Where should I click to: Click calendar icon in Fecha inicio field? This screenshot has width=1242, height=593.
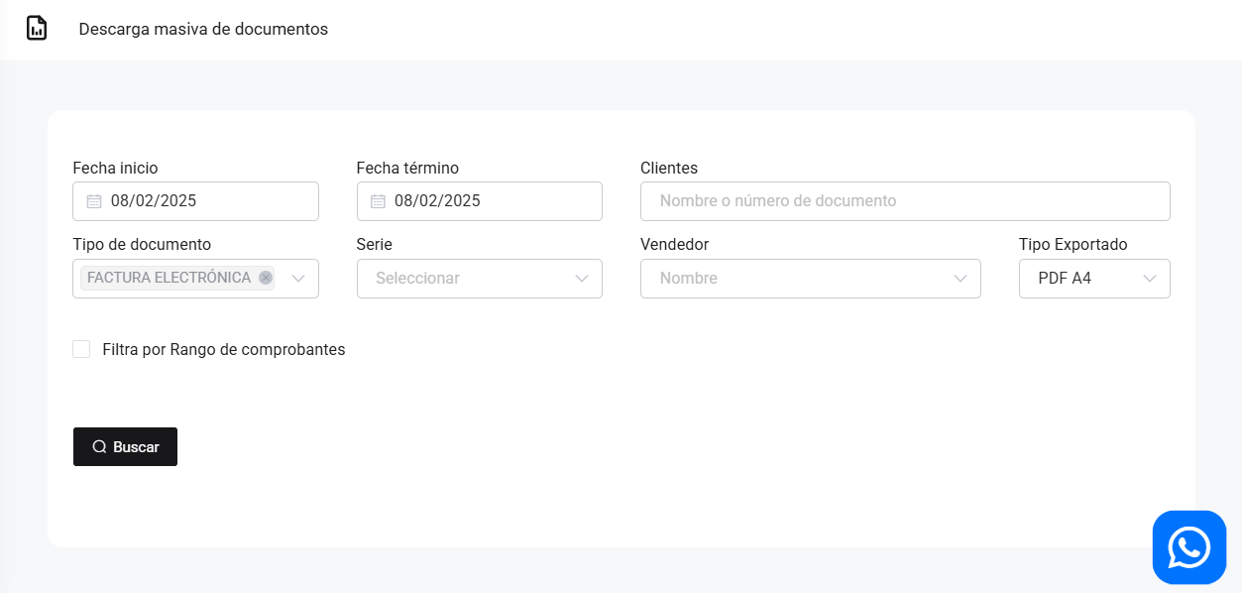click(94, 201)
